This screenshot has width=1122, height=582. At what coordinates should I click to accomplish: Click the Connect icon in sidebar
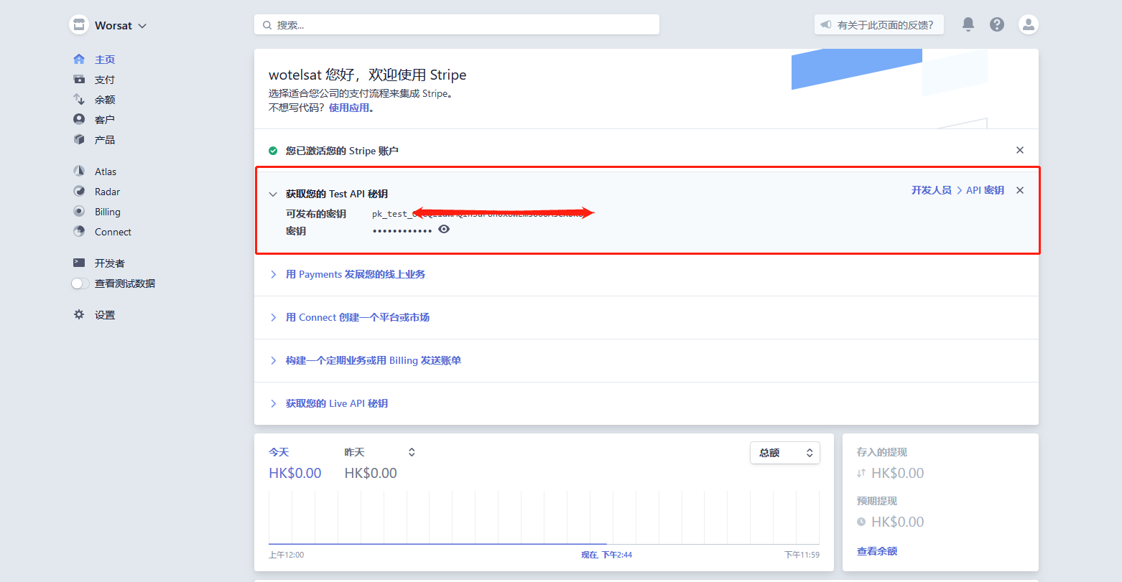click(x=79, y=231)
